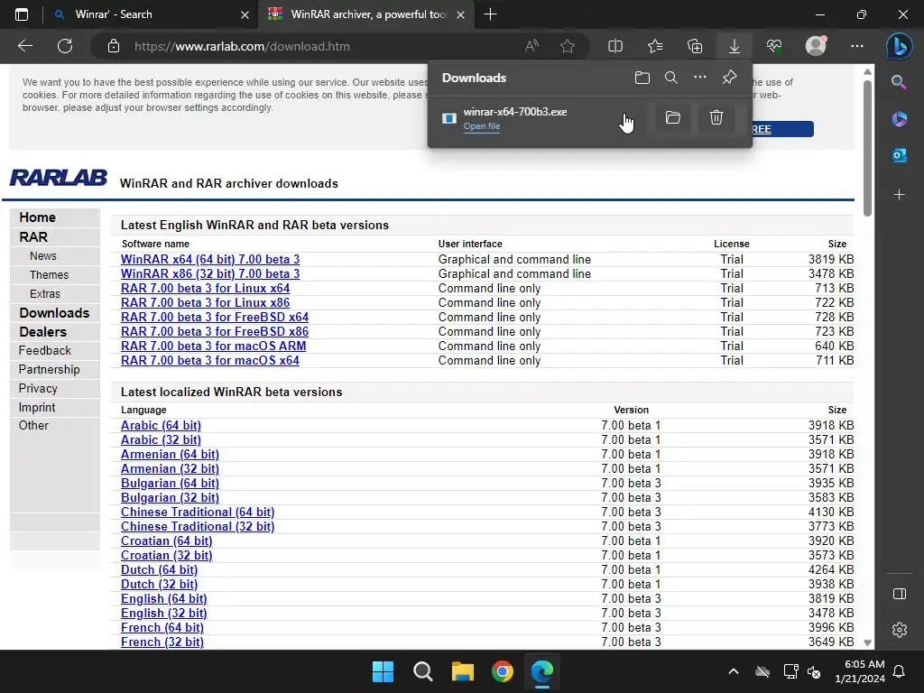Download WinRAR x64 (64 bit) 7.00 beta 3

click(210, 259)
